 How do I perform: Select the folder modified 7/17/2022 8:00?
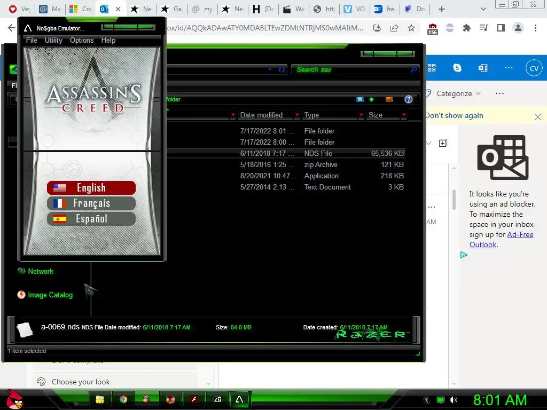[285, 142]
